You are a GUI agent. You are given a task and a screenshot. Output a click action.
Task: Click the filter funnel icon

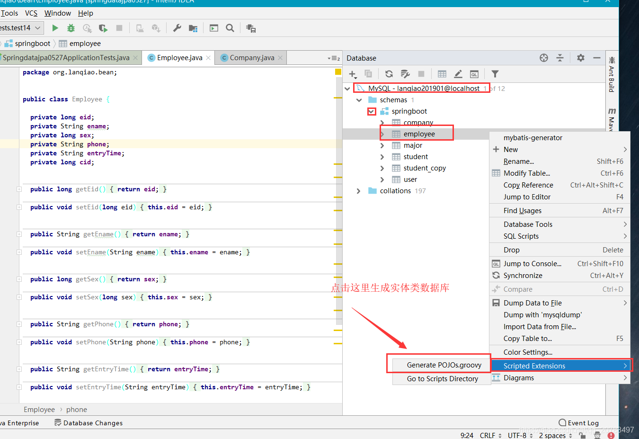[495, 74]
